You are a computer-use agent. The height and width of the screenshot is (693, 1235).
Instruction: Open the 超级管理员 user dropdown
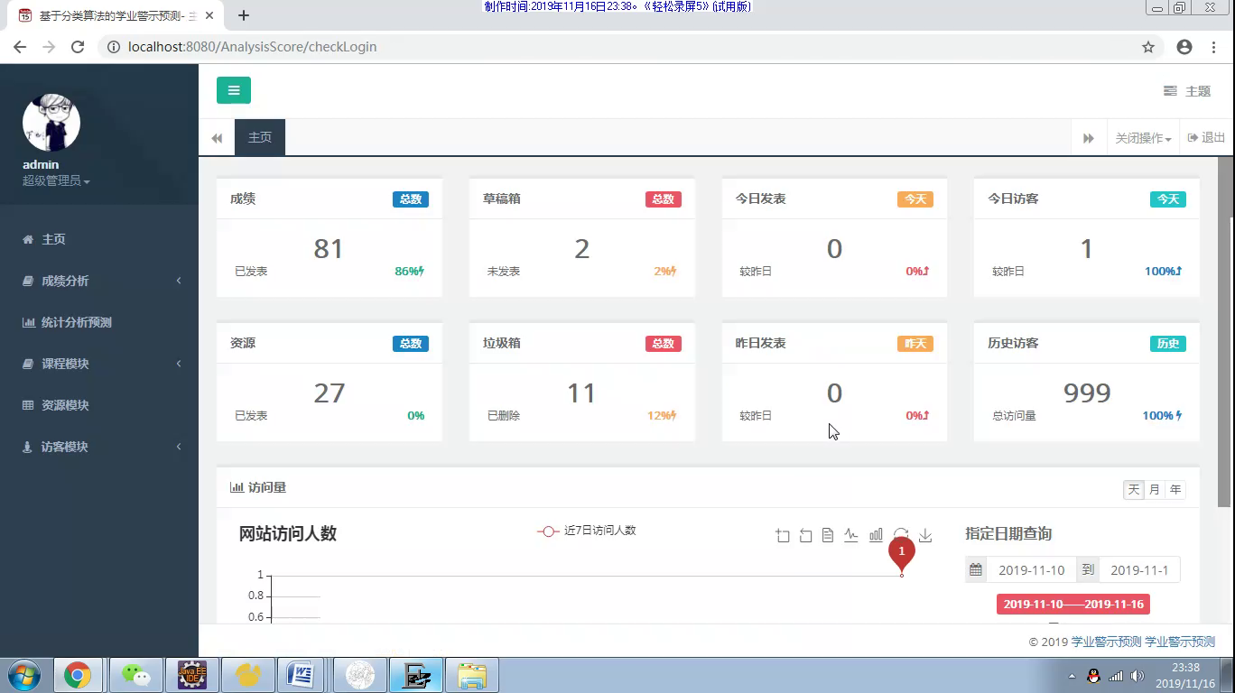point(56,181)
